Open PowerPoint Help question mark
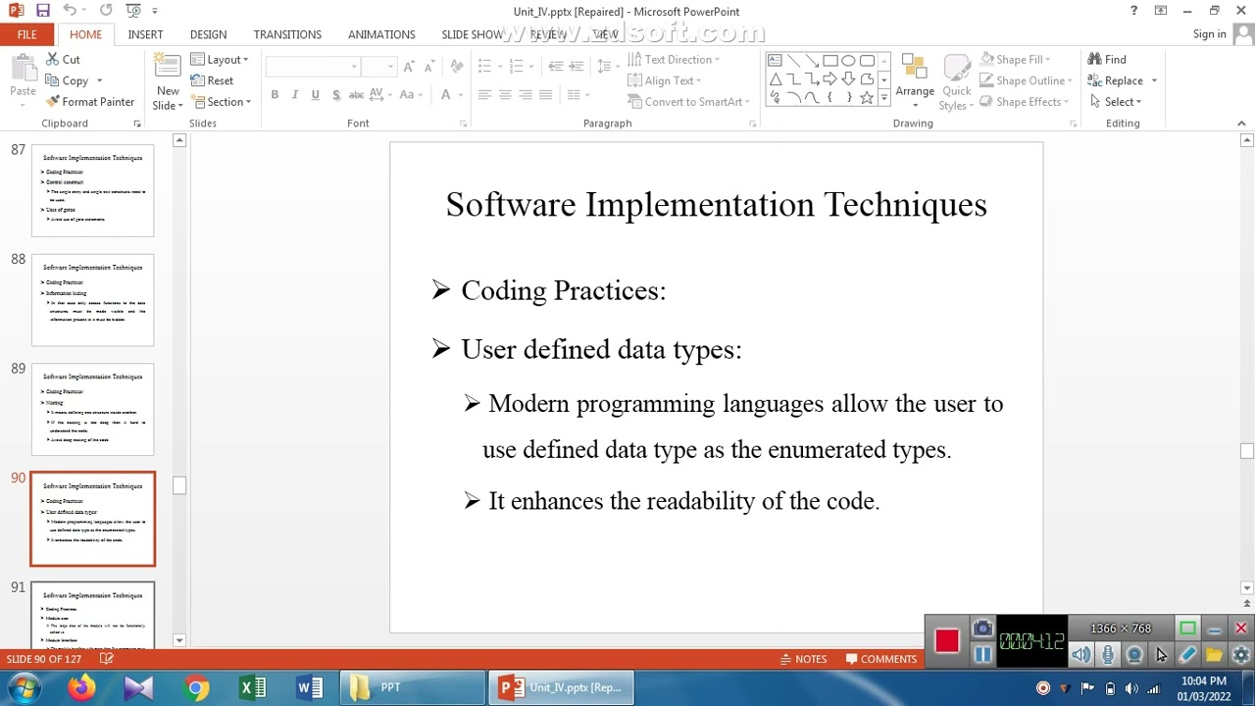The width and height of the screenshot is (1255, 706). tap(1133, 11)
